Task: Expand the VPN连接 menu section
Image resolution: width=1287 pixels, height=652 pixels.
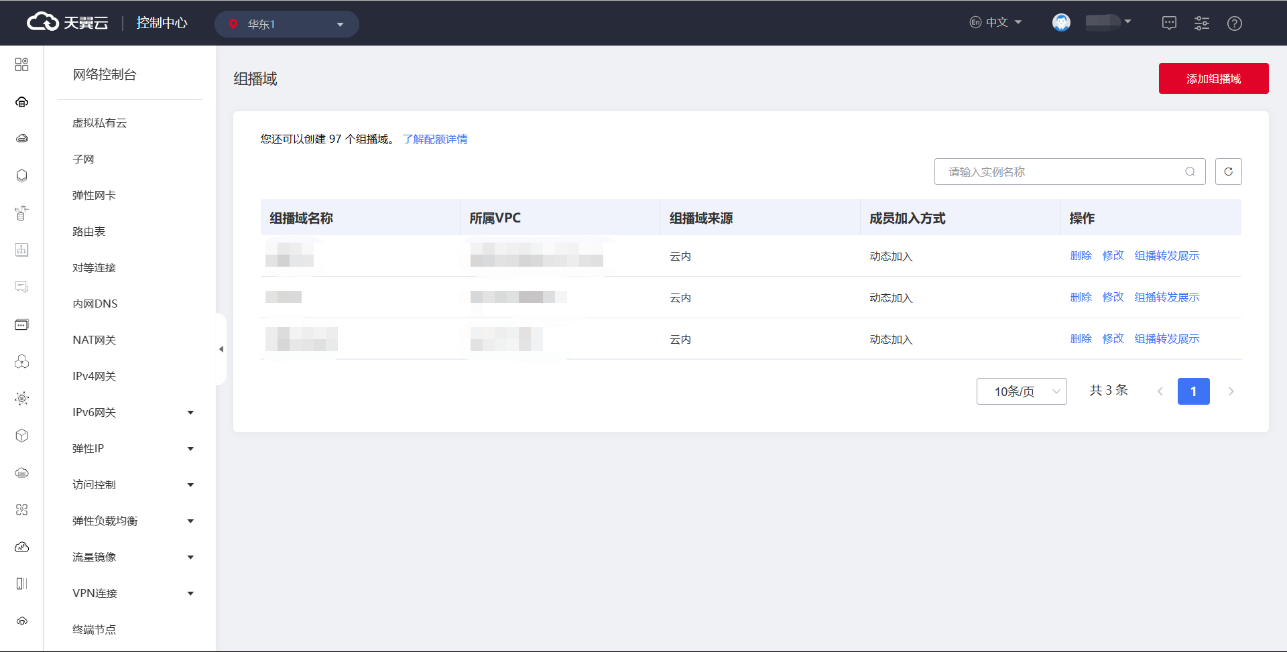Action: click(x=132, y=593)
